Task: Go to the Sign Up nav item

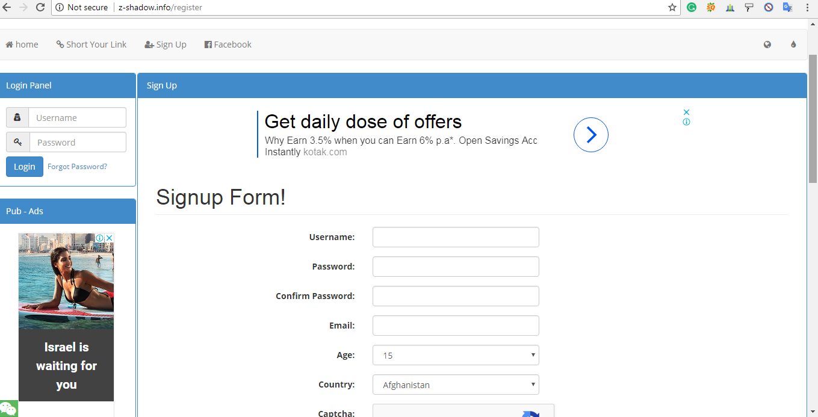Action: 166,45
